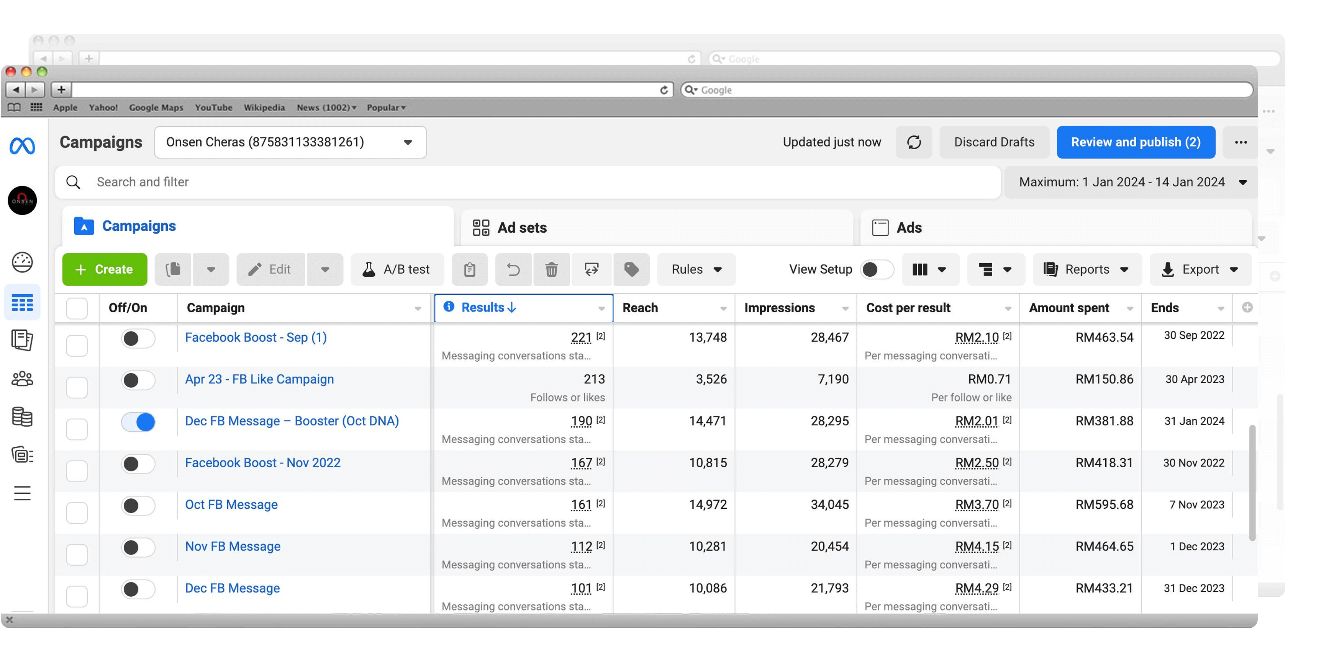Open the date range dropdown
The width and height of the screenshot is (1329, 661).
coord(1131,182)
